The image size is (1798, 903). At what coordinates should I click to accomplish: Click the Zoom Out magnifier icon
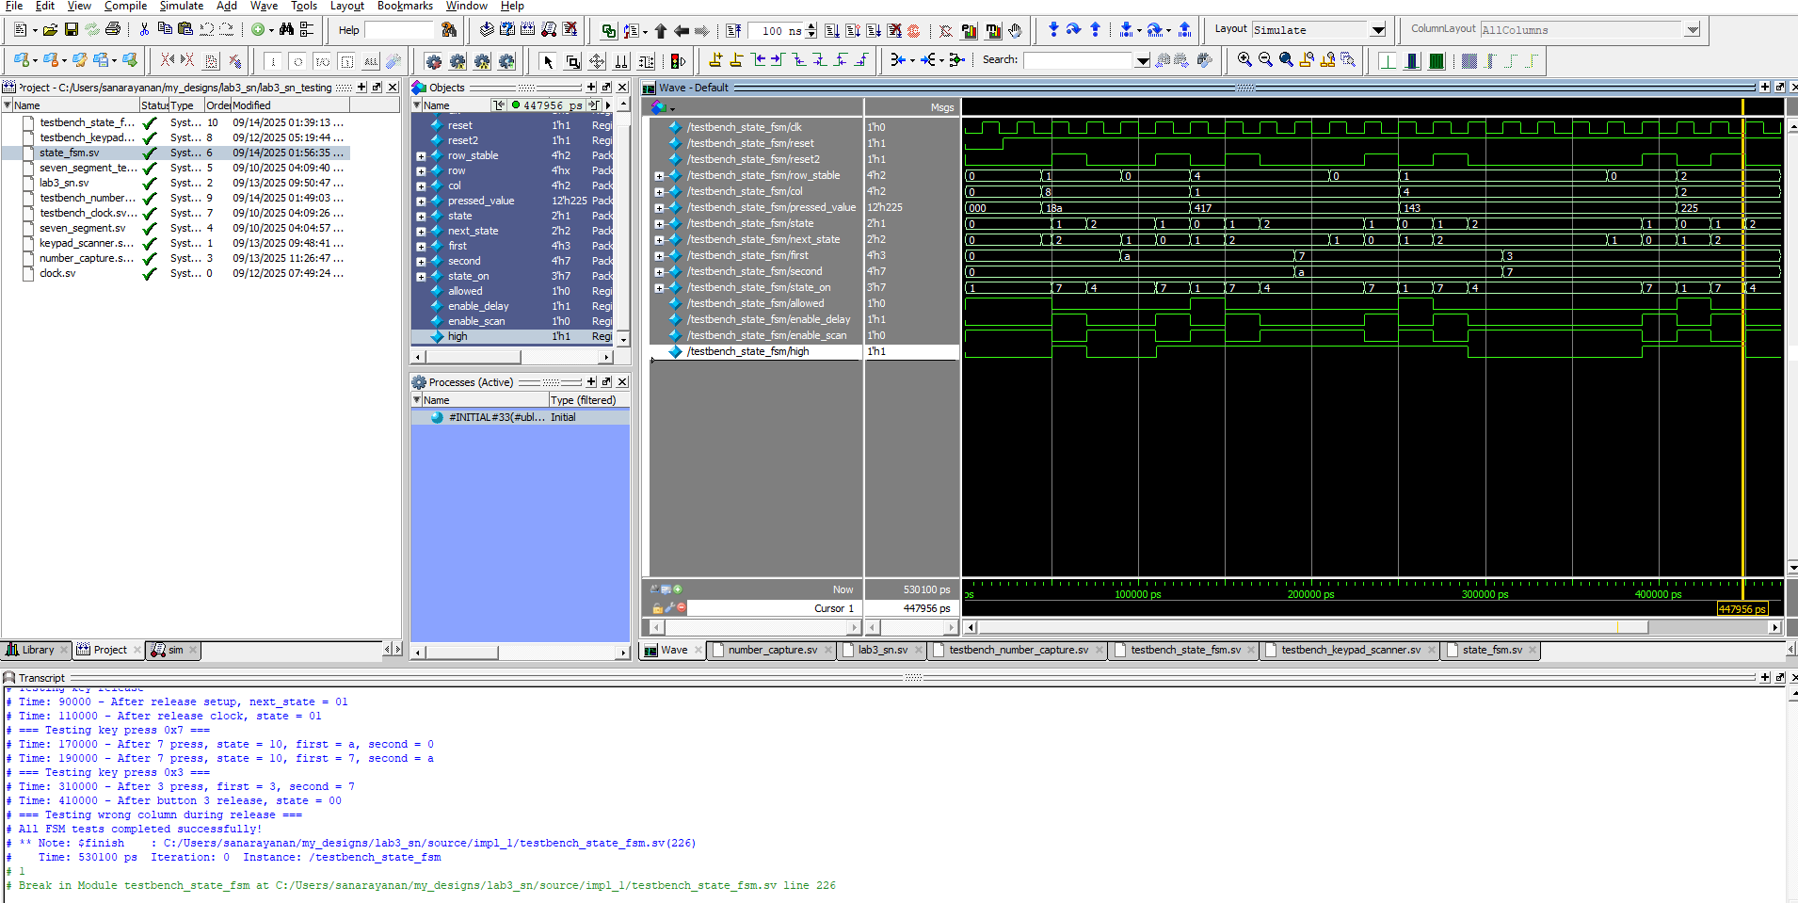pyautogui.click(x=1265, y=60)
